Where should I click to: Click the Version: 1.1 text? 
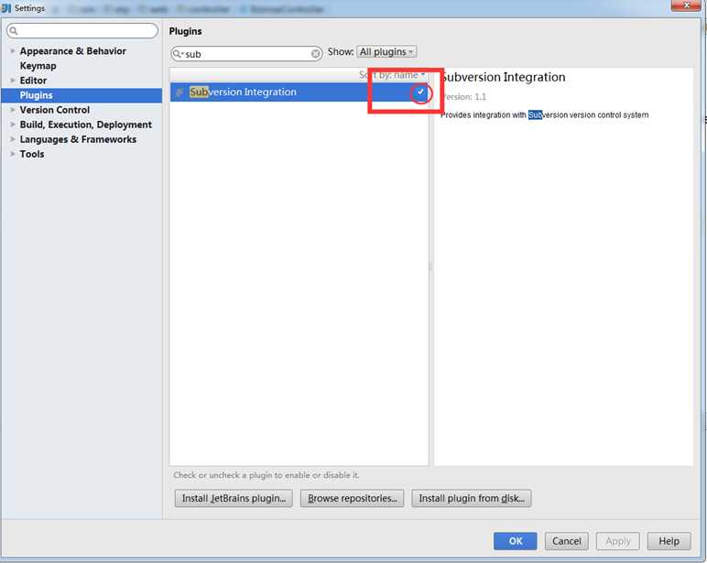click(x=463, y=97)
